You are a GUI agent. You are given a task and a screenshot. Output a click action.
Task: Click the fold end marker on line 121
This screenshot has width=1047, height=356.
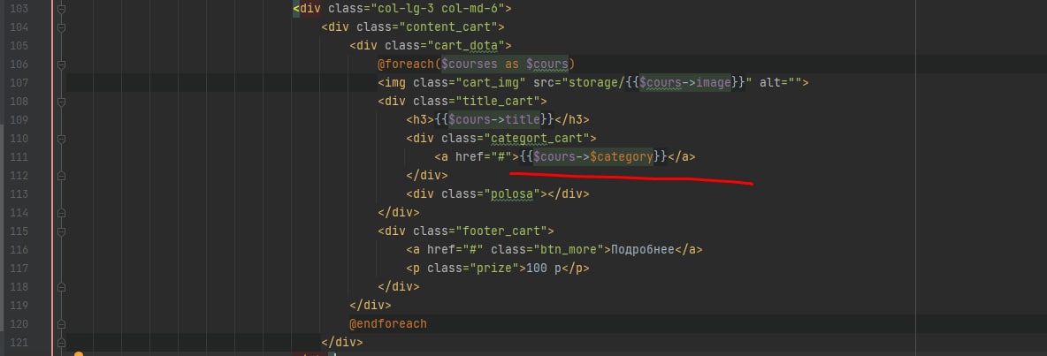61,343
